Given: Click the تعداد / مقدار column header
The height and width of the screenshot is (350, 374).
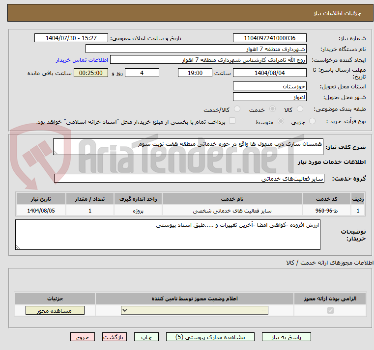Looking at the screenshot, I should tap(89, 199).
